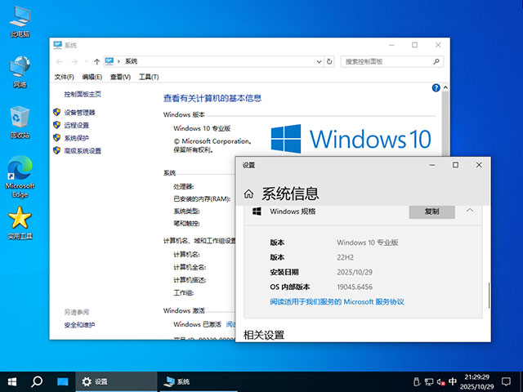Screen dimensions: 523x392
Task: Open the 编辑(E) menu
Action: tap(92, 77)
